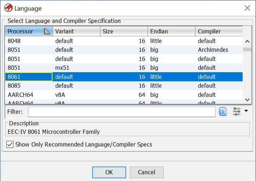Click the scroll-up arrow of the language table

247,41
